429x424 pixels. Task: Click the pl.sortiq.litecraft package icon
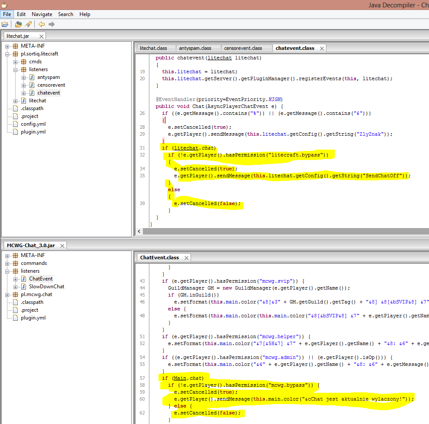click(16, 54)
